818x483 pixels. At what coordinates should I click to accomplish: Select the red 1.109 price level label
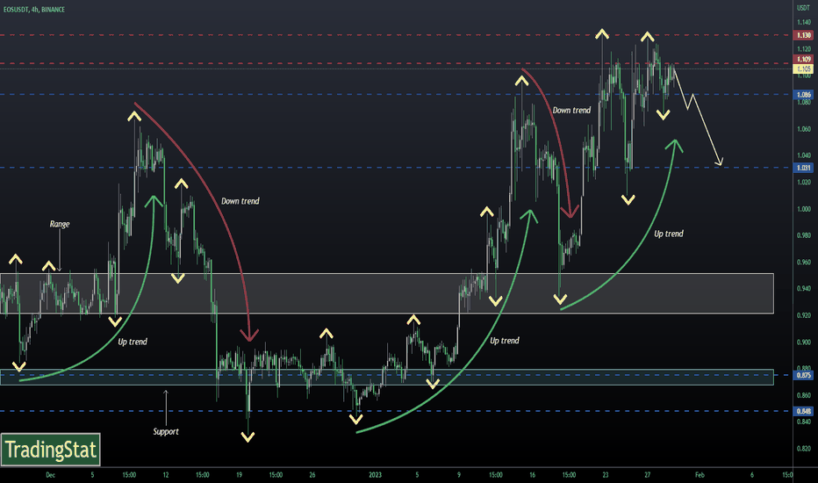pos(803,60)
